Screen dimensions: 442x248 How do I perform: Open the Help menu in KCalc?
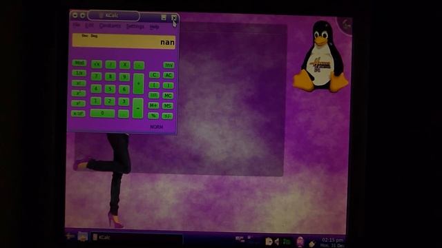154,27
